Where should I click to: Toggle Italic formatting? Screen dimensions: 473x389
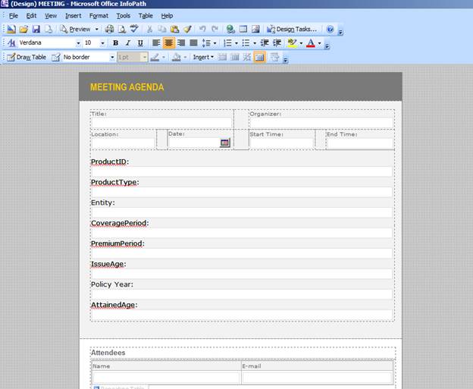coord(128,43)
